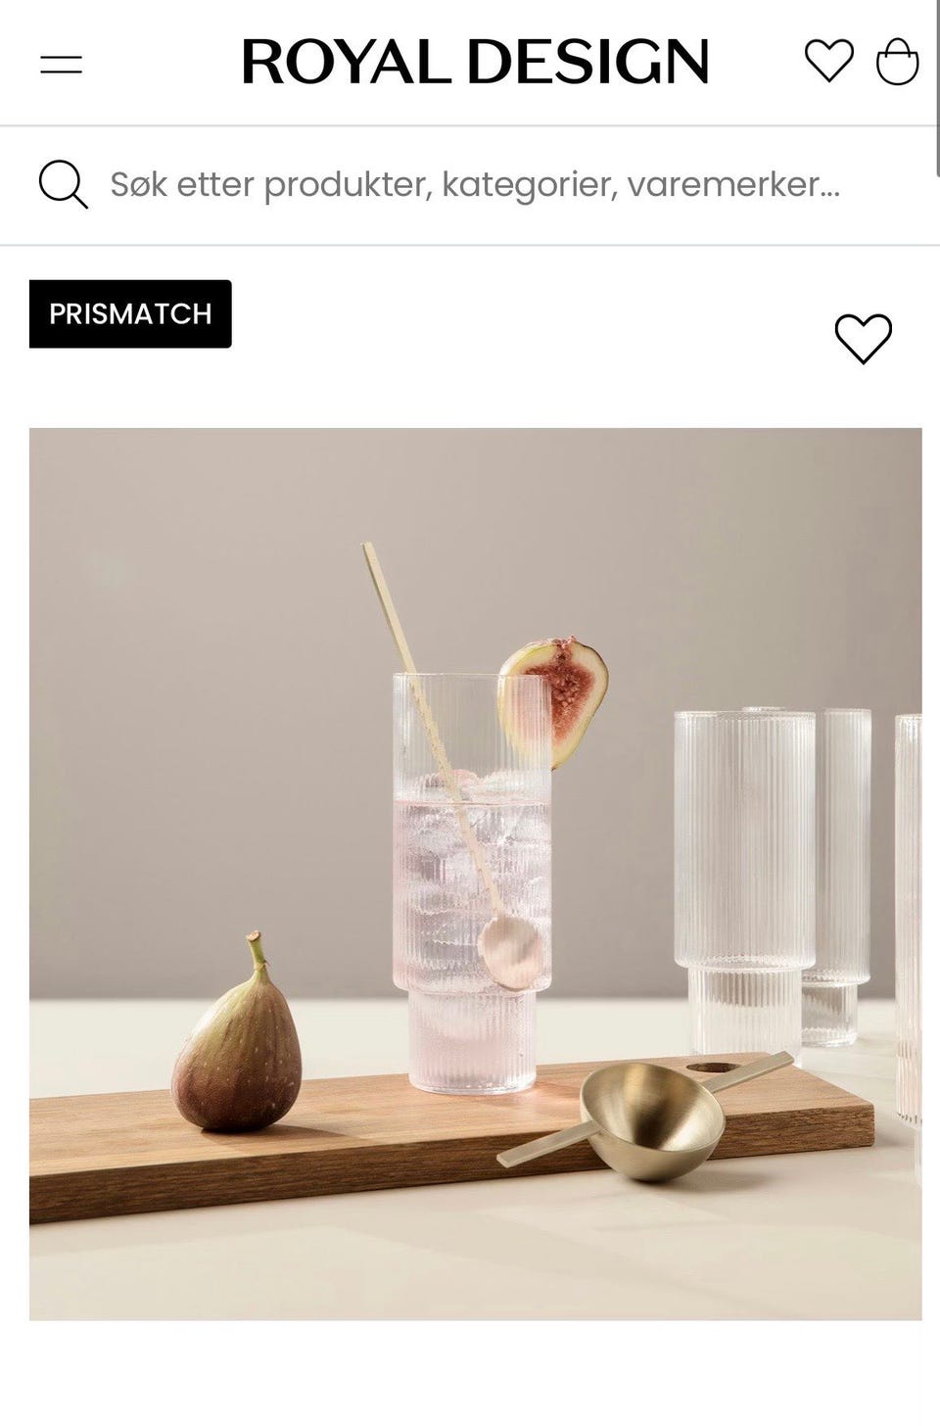Toggle favorite heart for this product
Image resolution: width=940 pixels, height=1426 pixels.
point(863,339)
